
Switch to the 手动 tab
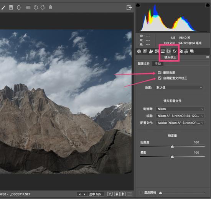click(x=158, y=64)
